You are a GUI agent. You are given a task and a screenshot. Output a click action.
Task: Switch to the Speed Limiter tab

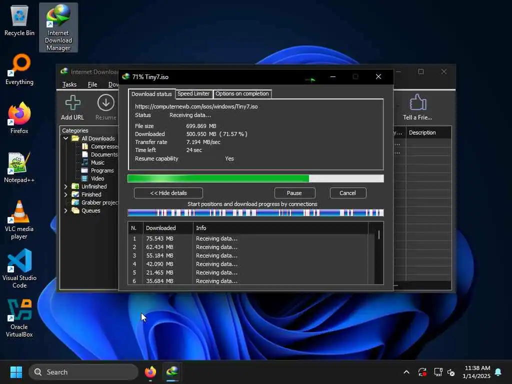[193, 93]
